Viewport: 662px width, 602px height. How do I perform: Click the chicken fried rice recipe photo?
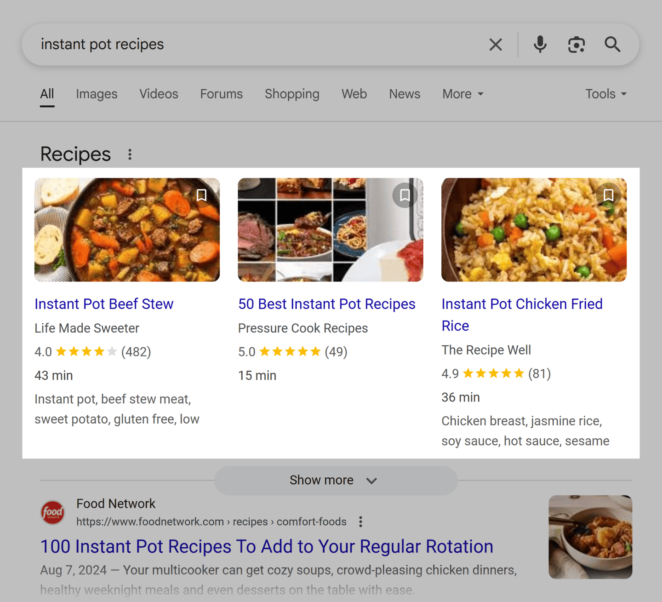pyautogui.click(x=533, y=230)
